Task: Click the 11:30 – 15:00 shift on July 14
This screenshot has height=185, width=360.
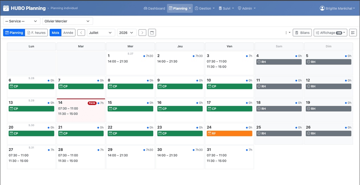Action: (68, 114)
